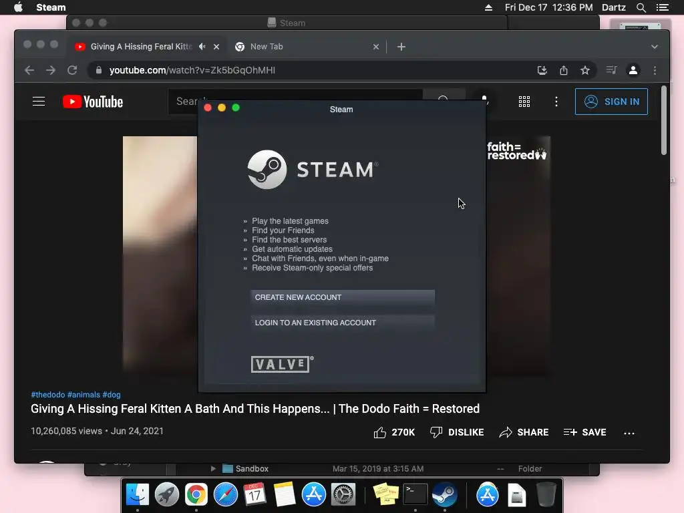Open Calendar from the Dock

click(254, 494)
